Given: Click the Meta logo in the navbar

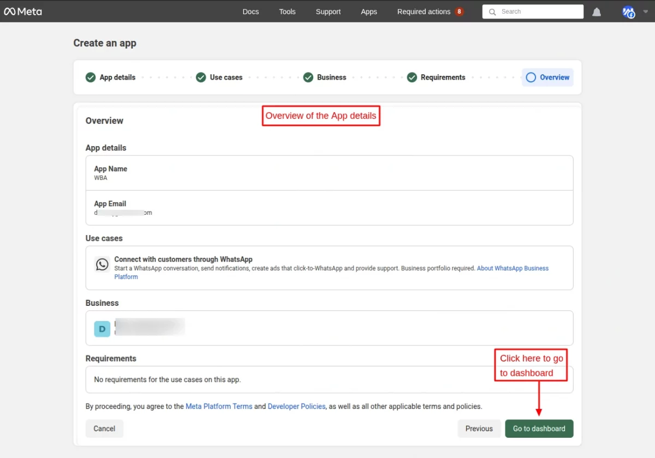Looking at the screenshot, I should point(23,11).
